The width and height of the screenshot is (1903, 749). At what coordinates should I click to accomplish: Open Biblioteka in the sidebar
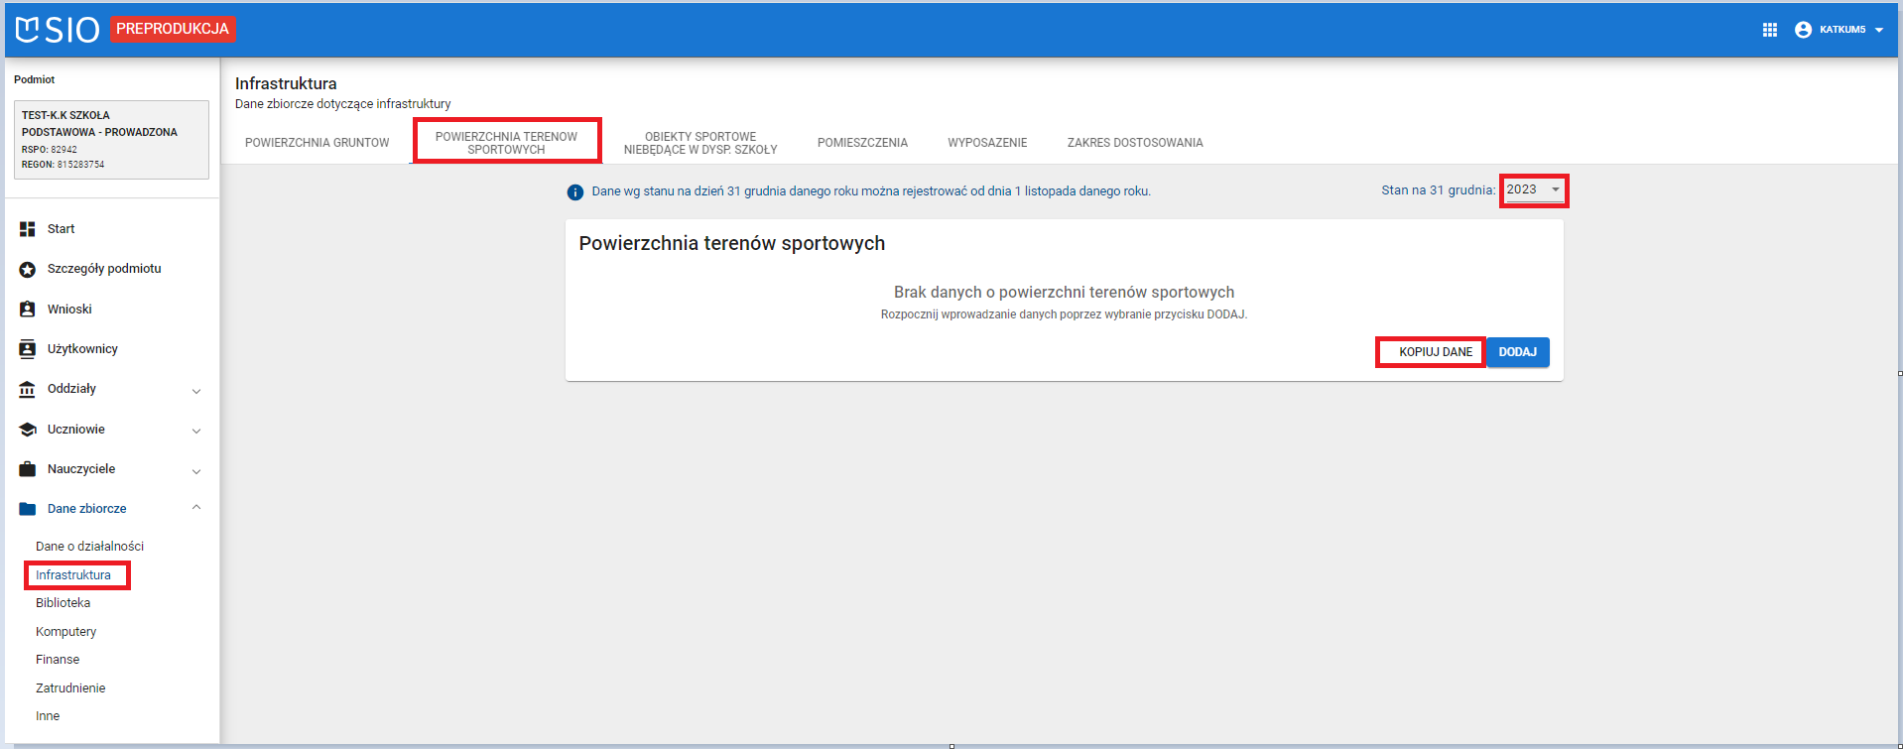pos(63,603)
